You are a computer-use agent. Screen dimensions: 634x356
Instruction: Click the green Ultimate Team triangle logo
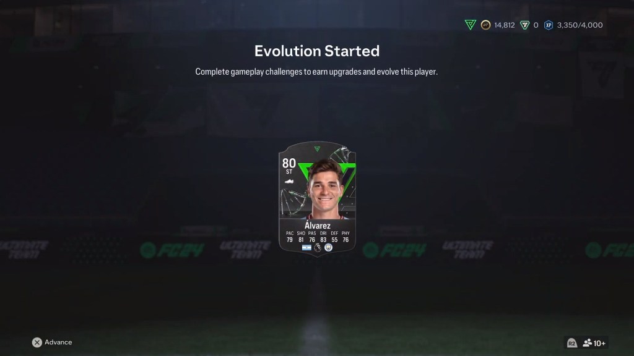coord(471,25)
